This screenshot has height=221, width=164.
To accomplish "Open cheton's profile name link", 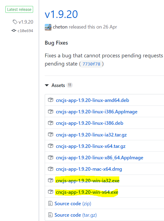I will (x=60, y=27).
